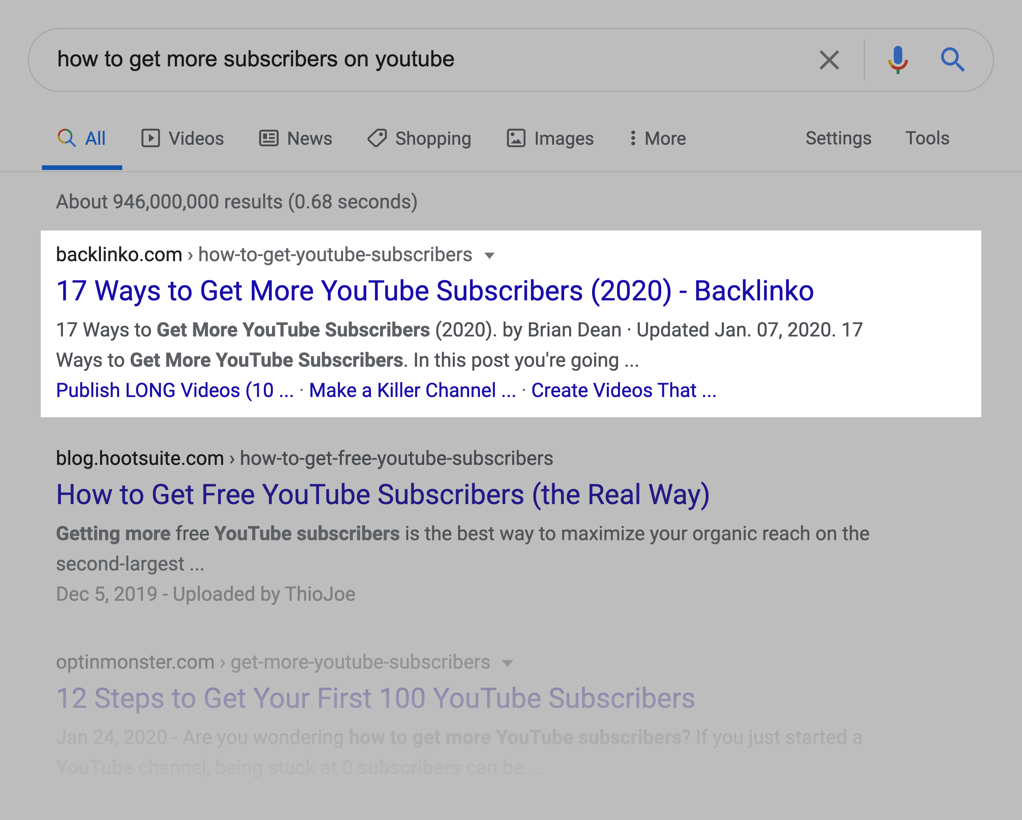Click the Tools menu option
1022x820 pixels.
click(927, 137)
